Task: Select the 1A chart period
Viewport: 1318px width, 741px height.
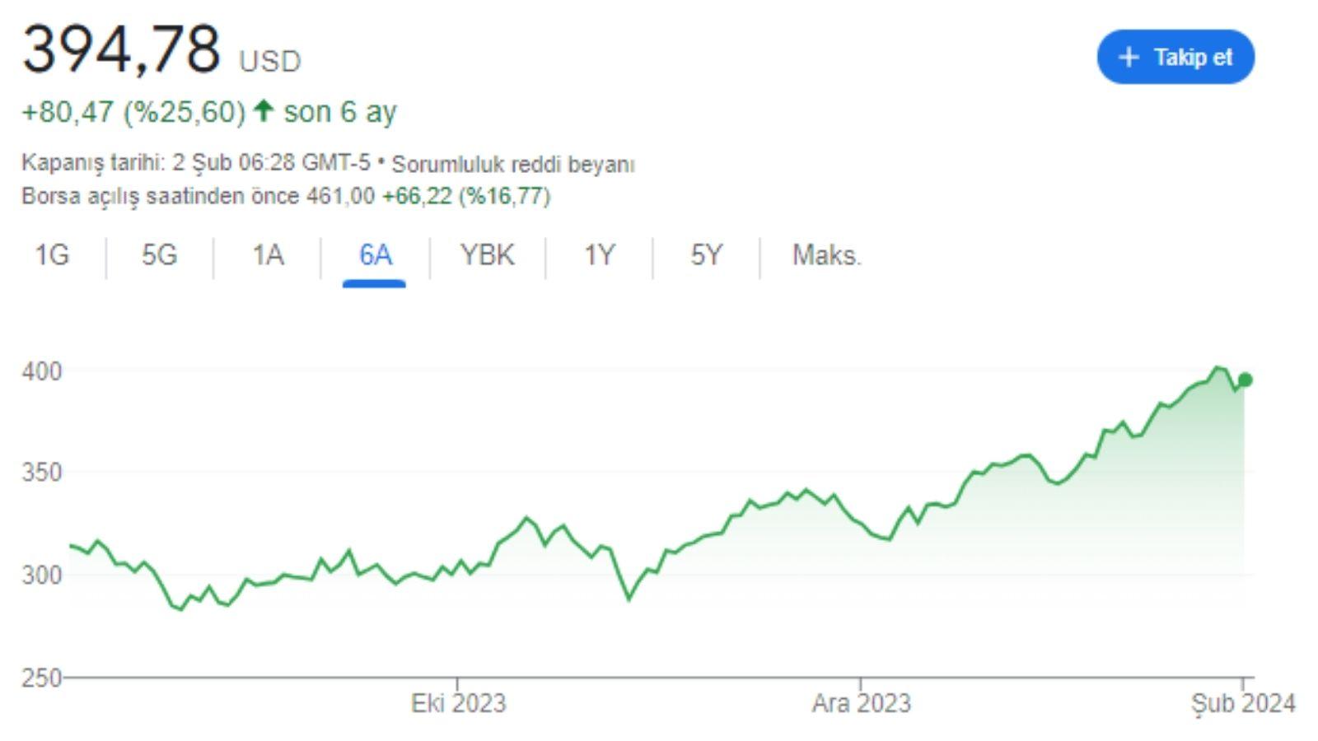Action: pos(266,255)
